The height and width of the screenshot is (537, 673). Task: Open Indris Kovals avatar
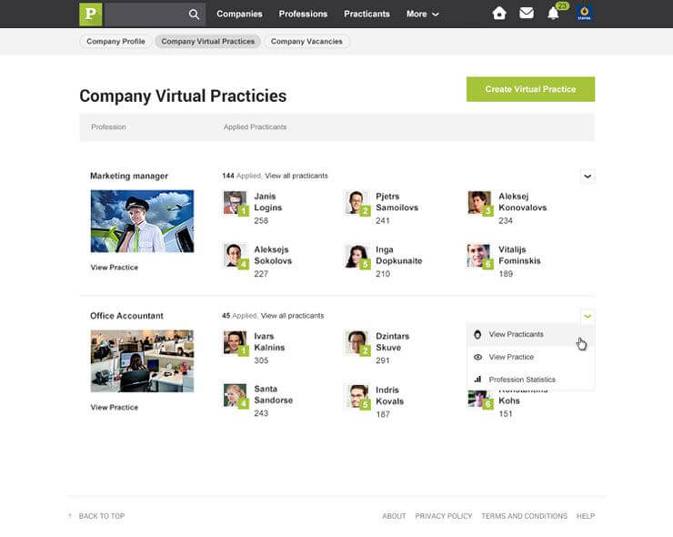click(357, 396)
